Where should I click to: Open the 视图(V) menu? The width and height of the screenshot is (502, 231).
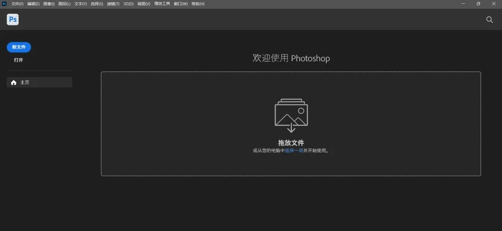(x=144, y=4)
